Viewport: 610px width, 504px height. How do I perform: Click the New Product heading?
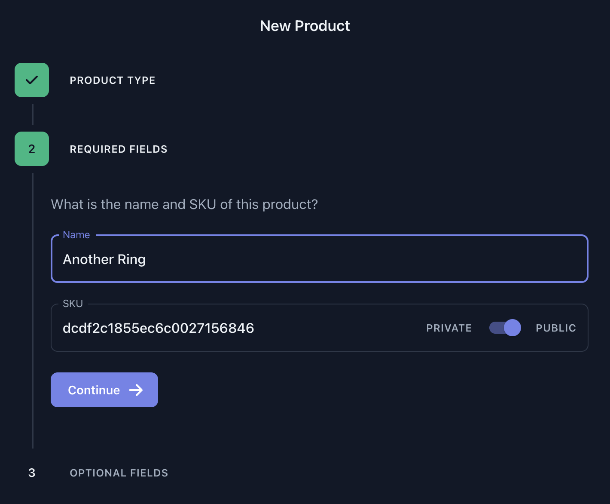coord(305,26)
